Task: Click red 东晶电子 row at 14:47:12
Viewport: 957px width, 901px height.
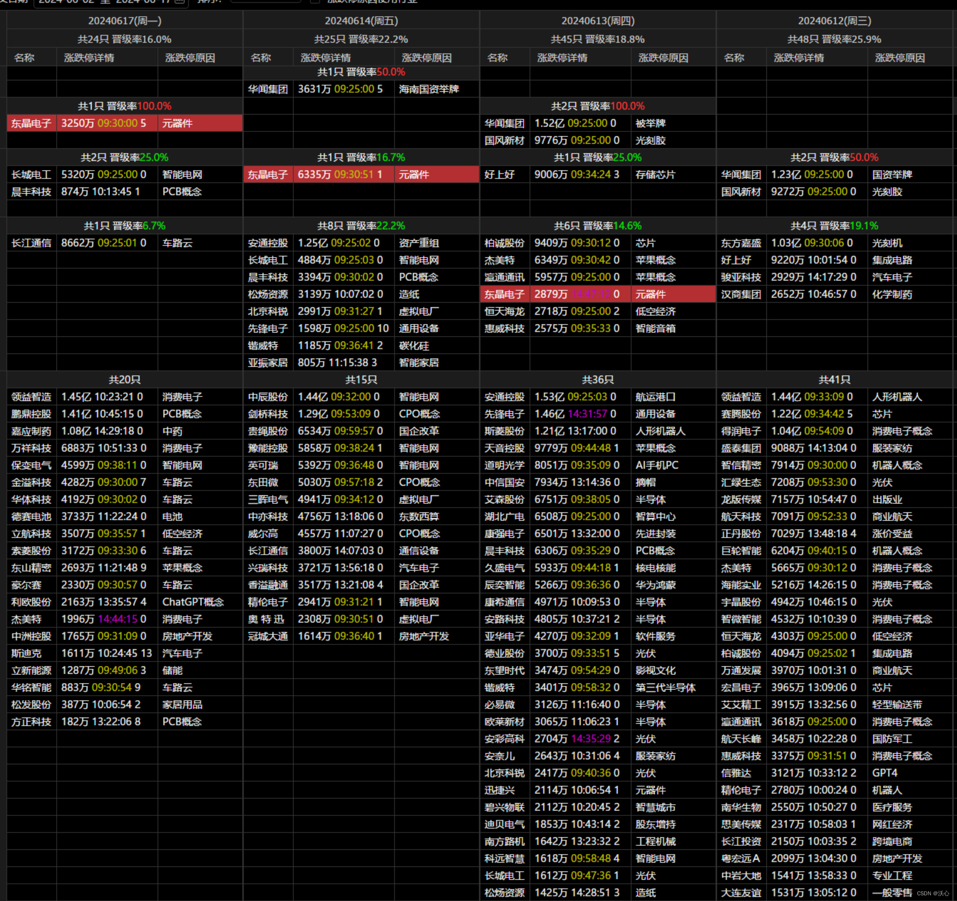Action: (x=505, y=294)
